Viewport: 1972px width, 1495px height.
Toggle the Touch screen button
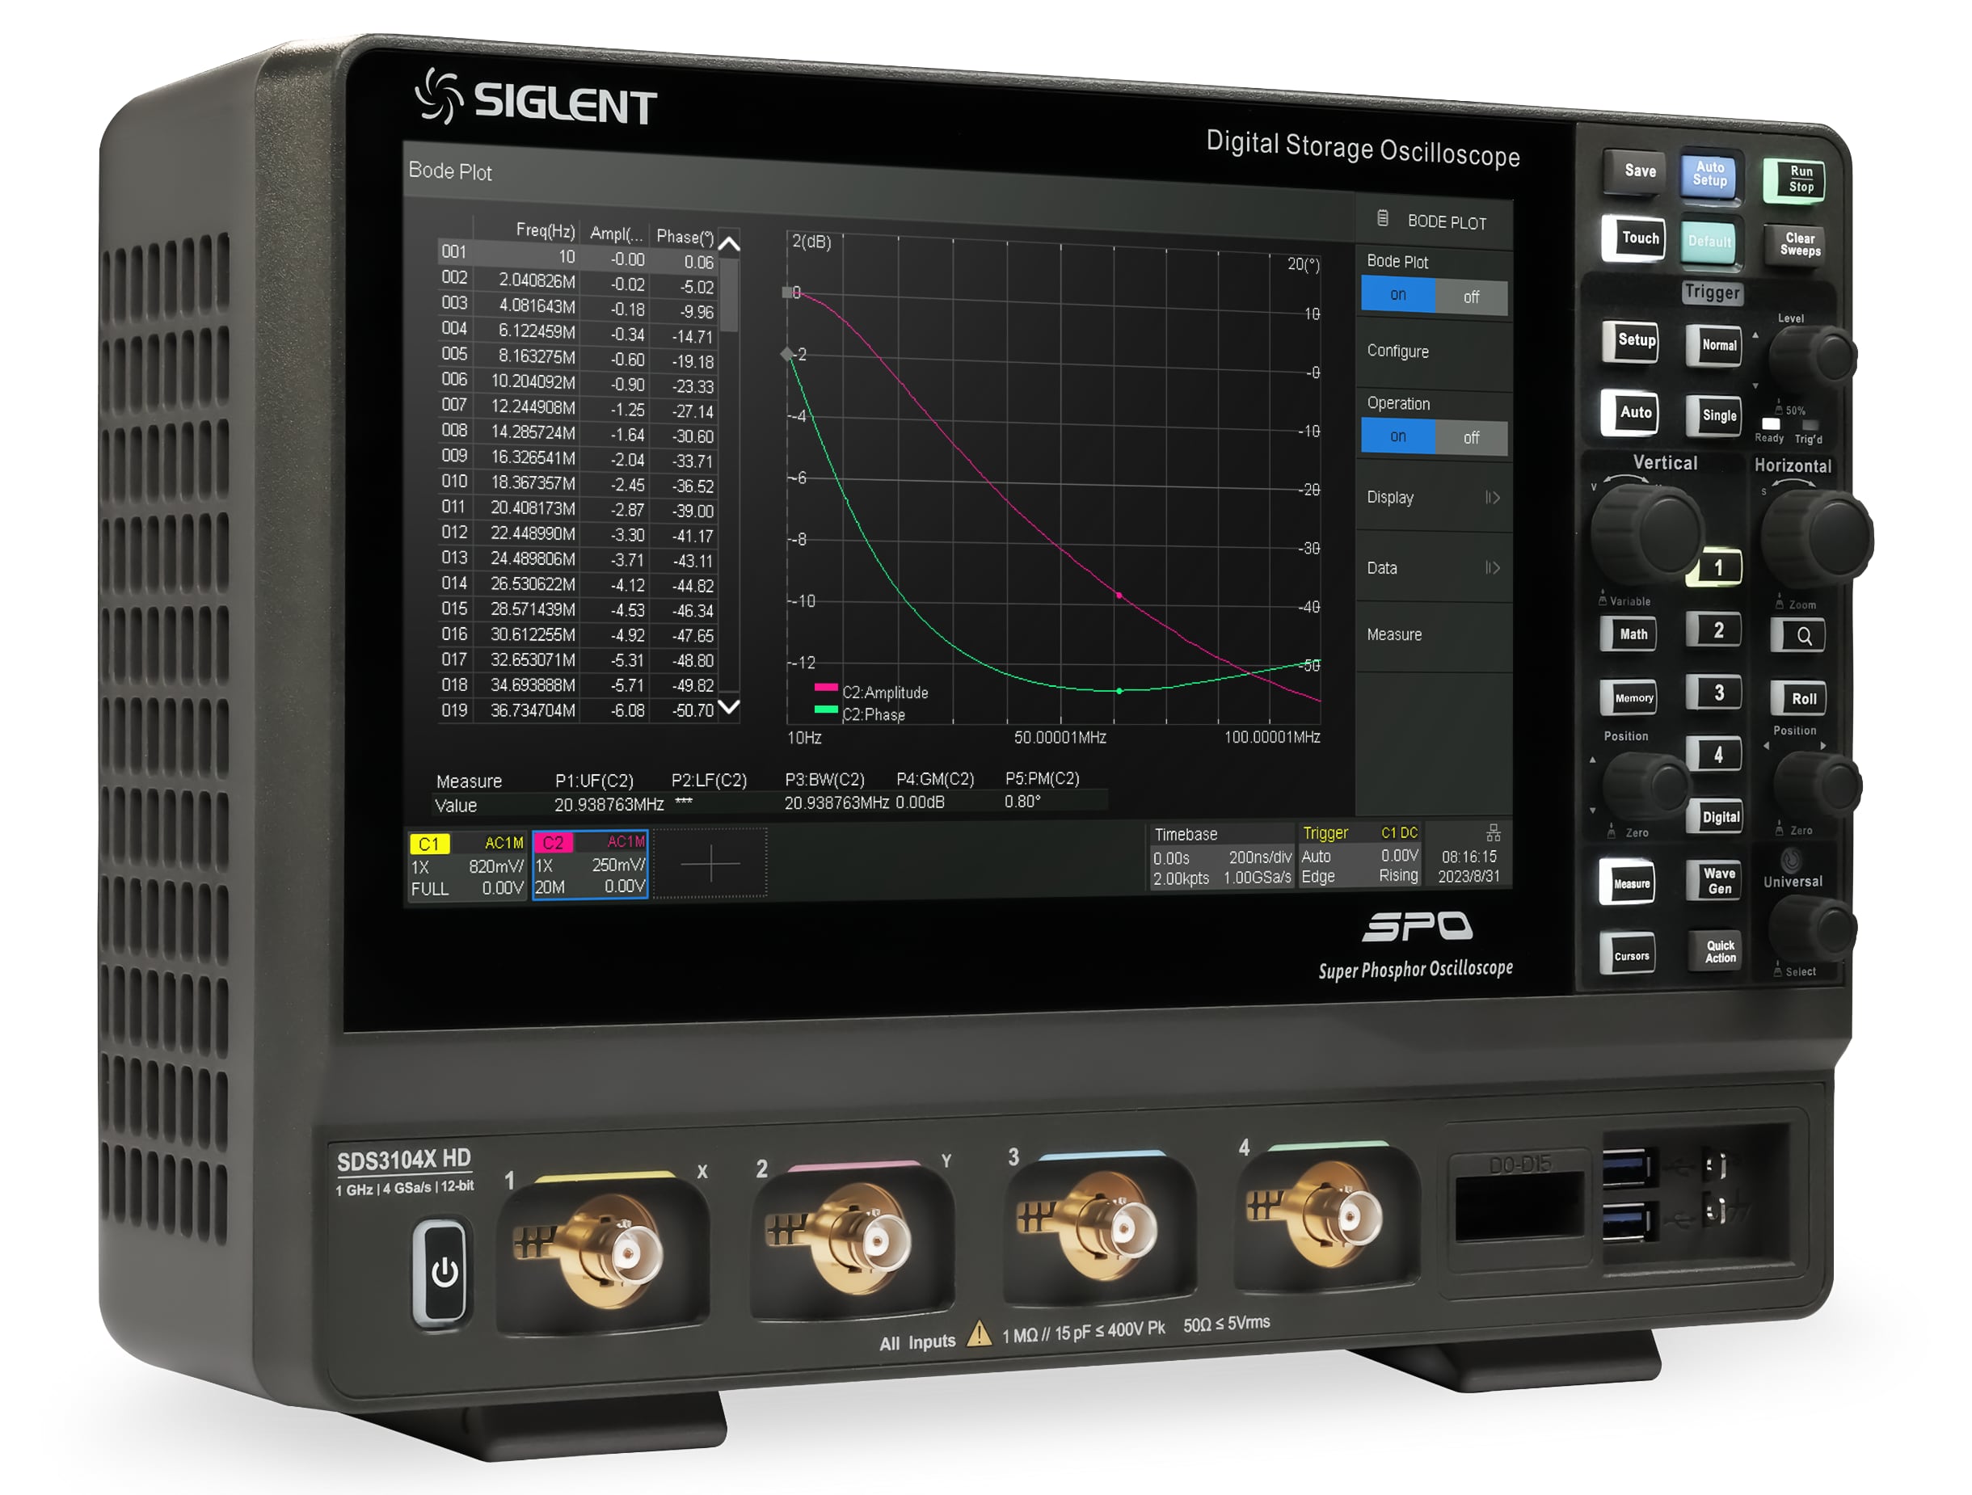(1633, 238)
